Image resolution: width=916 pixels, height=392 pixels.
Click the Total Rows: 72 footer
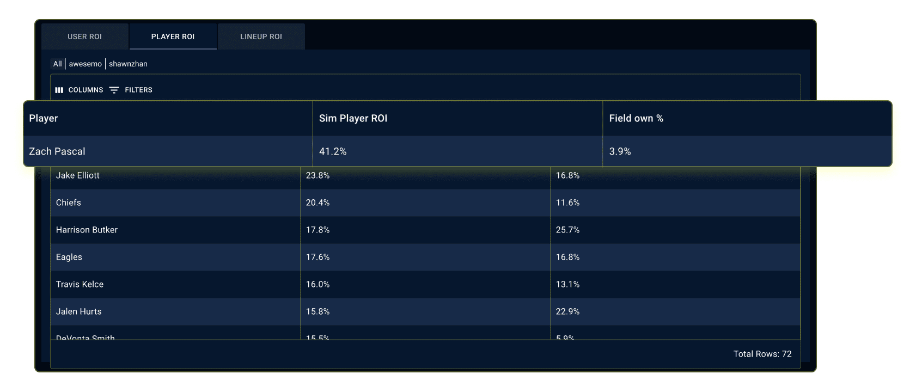[762, 354]
